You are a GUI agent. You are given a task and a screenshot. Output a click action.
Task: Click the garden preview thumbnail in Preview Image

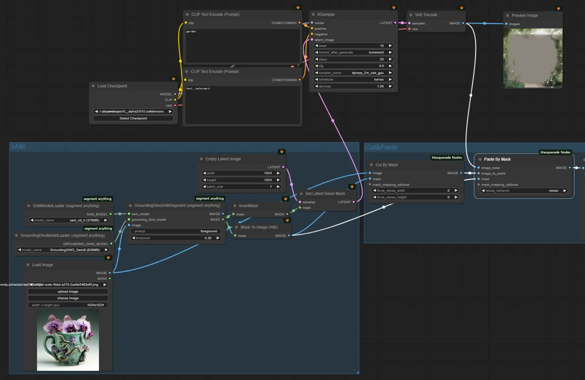click(x=533, y=58)
